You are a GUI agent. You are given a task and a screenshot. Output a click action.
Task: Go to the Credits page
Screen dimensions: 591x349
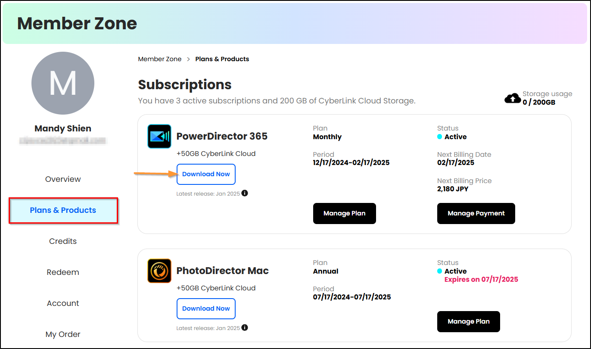pos(63,241)
